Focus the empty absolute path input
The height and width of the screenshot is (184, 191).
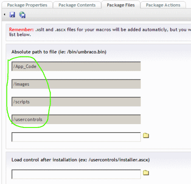(x=76, y=137)
